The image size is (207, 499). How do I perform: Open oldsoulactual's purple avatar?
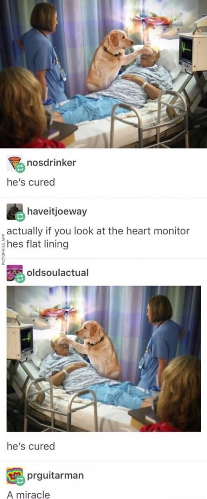pyautogui.click(x=14, y=273)
